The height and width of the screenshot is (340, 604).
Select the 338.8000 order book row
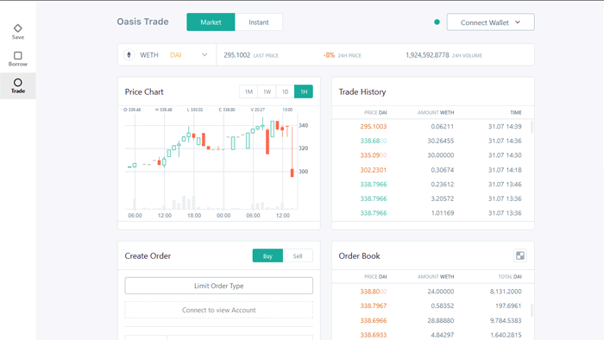coord(433,292)
